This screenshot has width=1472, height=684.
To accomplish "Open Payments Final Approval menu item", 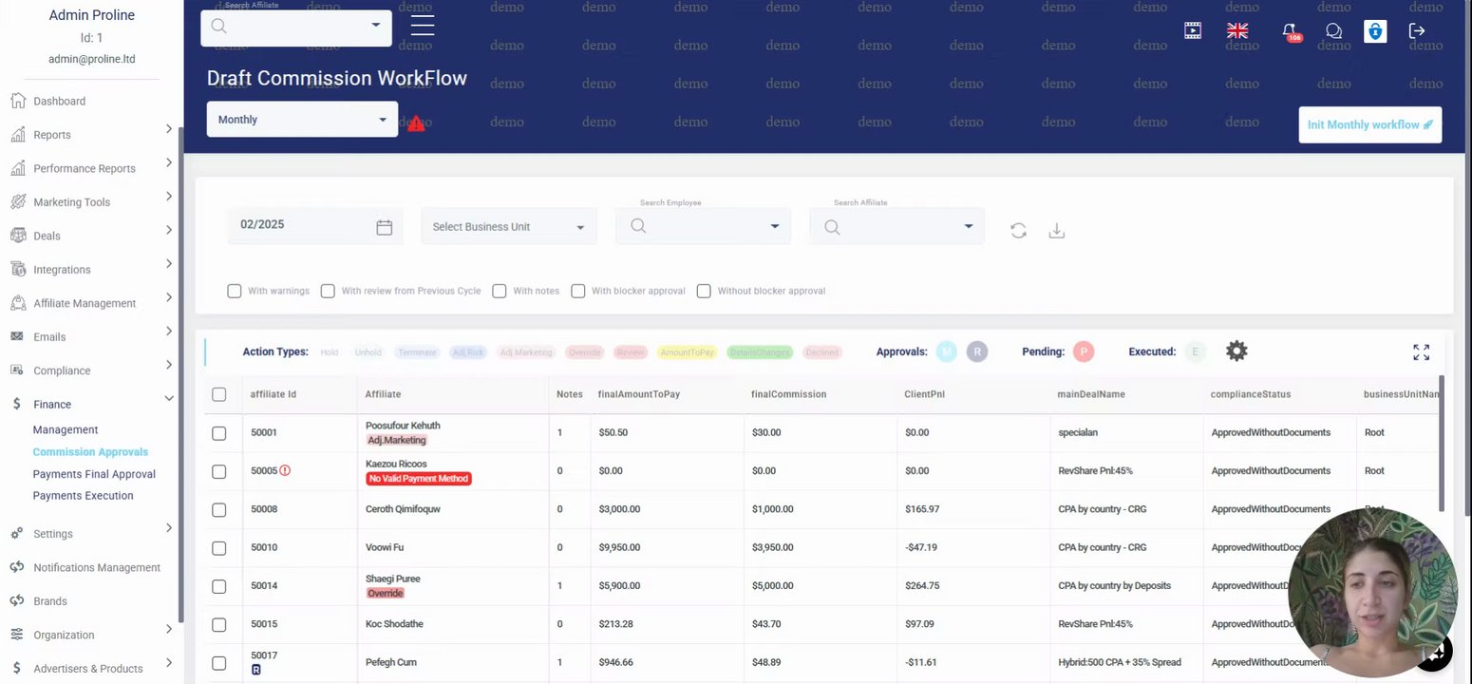I will (94, 474).
